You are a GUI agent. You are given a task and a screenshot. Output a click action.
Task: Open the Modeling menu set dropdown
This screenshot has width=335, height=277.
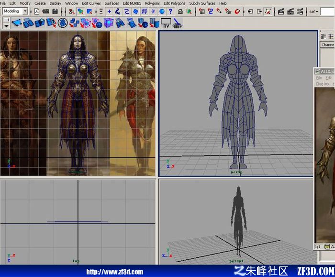coord(25,11)
